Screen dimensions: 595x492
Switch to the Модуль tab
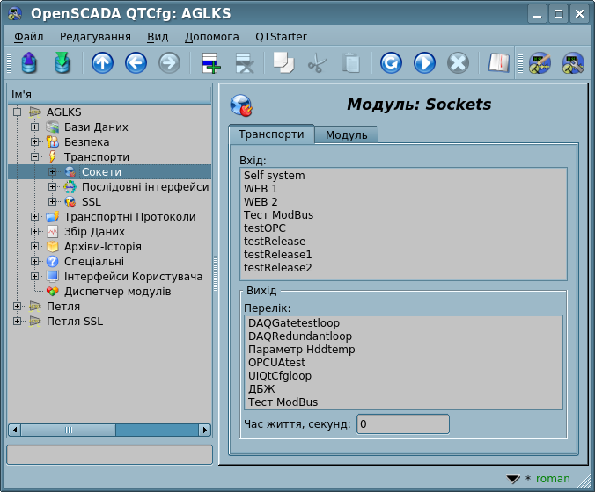pyautogui.click(x=347, y=134)
